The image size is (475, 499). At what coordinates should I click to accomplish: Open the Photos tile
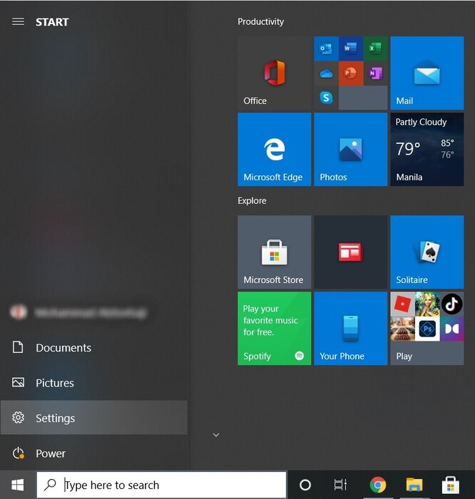350,149
